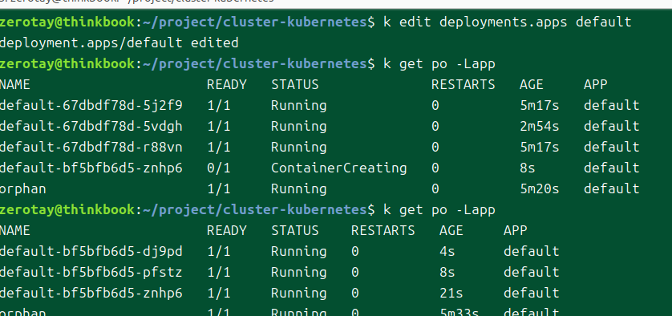Viewport: 672px width, 316px height.
Task: Click the 8s age of default-bf5bfb6d5-pfstz
Action: click(447, 273)
